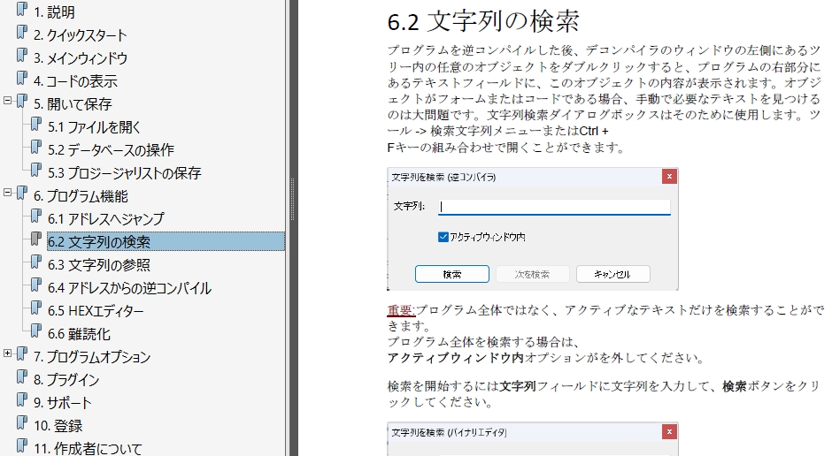Open the 10. 登録 topic

tap(58, 426)
